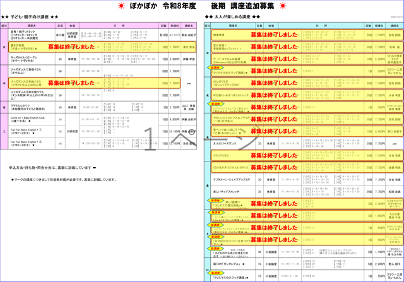Click the 新講座 badge in the 日 (Sunday) section
This screenshot has height=282, width=404.
(x=216, y=273)
